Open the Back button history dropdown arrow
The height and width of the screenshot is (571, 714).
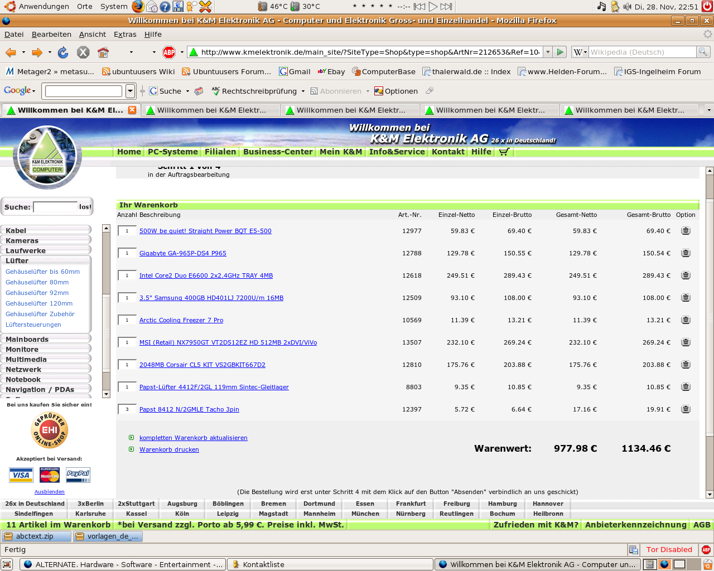pos(23,52)
